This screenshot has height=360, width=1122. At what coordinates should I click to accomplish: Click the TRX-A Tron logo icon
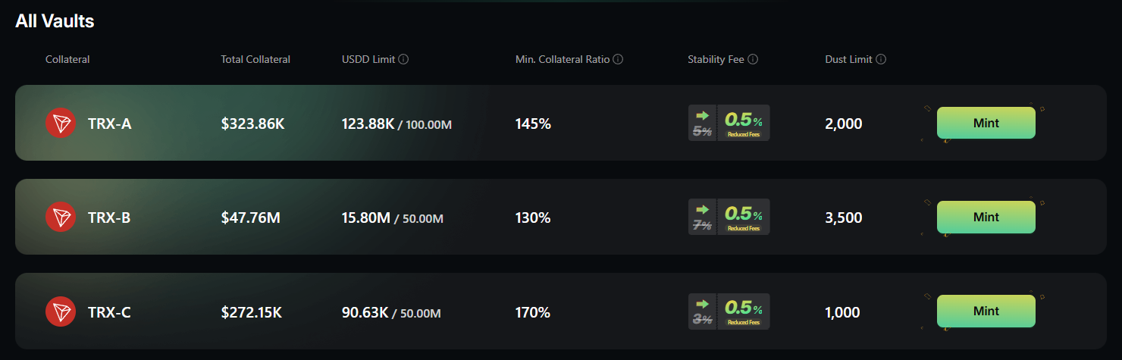(x=61, y=123)
